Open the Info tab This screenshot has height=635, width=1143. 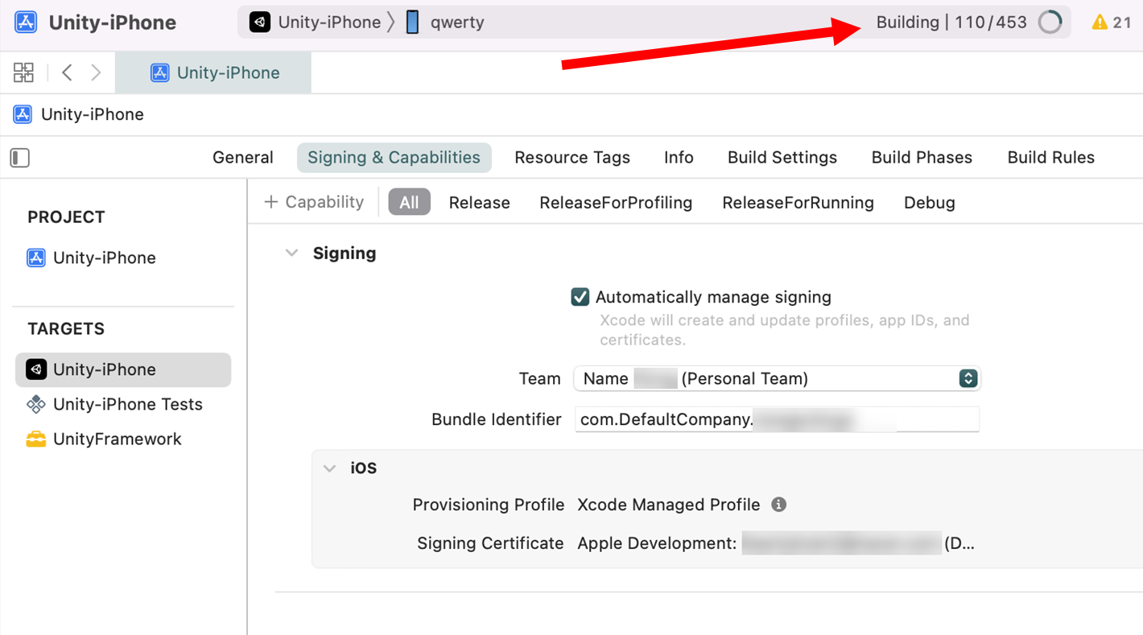[x=679, y=158]
